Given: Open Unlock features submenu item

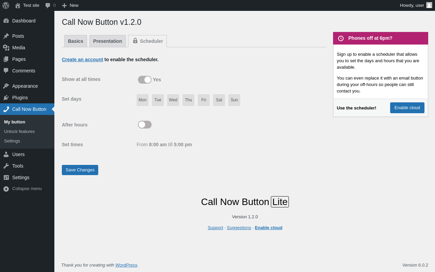Looking at the screenshot, I should [x=19, y=132].
